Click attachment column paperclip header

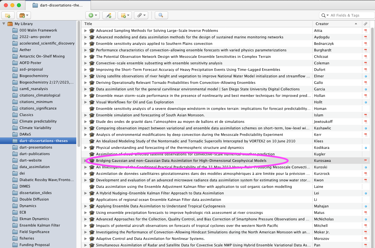pyautogui.click(x=366, y=24)
